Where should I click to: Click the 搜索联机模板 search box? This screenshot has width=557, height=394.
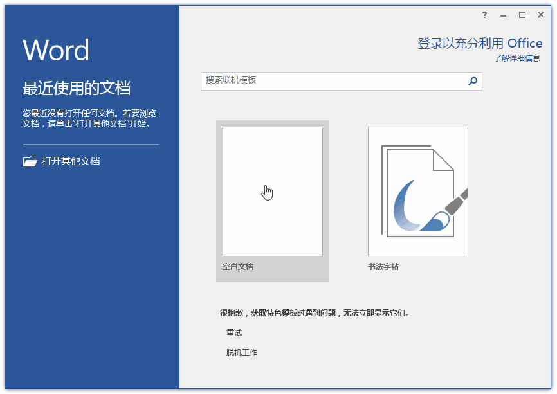pos(322,82)
